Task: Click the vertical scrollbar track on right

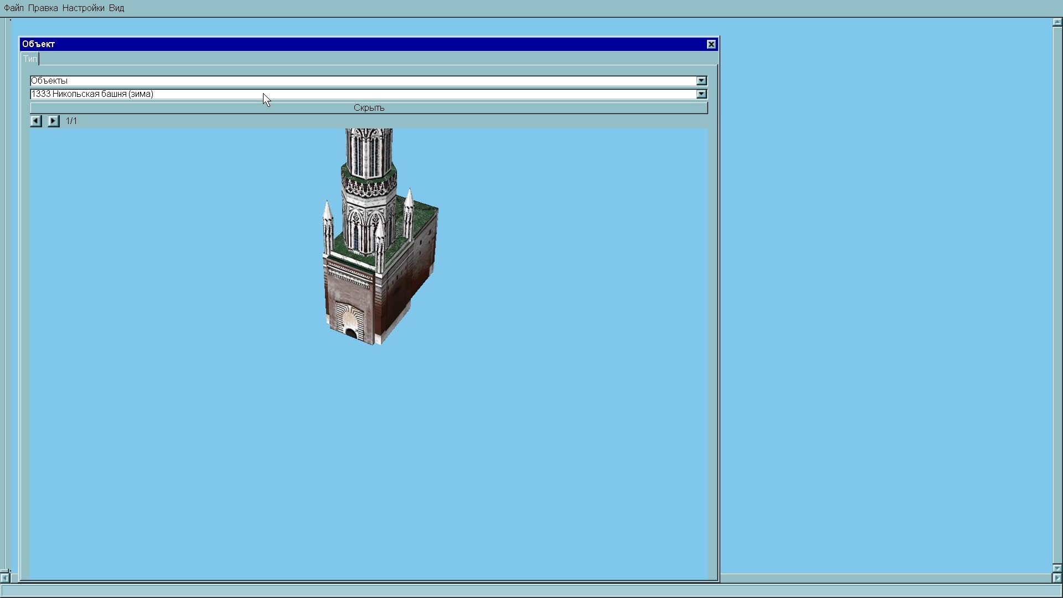Action: click(1057, 293)
